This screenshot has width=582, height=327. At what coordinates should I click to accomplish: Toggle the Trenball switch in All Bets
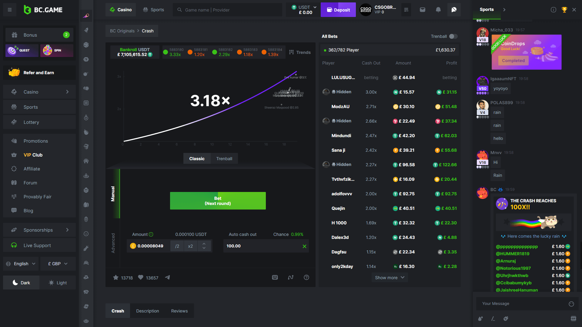click(453, 36)
